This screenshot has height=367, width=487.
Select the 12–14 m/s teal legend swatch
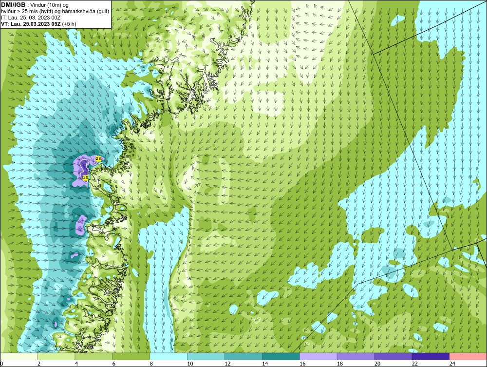(x=243, y=356)
